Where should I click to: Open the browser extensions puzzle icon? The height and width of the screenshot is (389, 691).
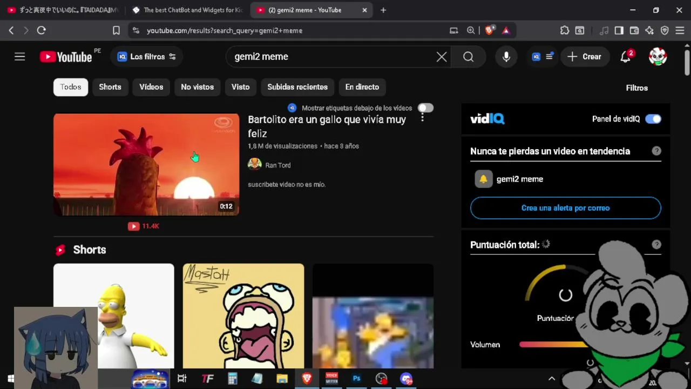(x=565, y=31)
